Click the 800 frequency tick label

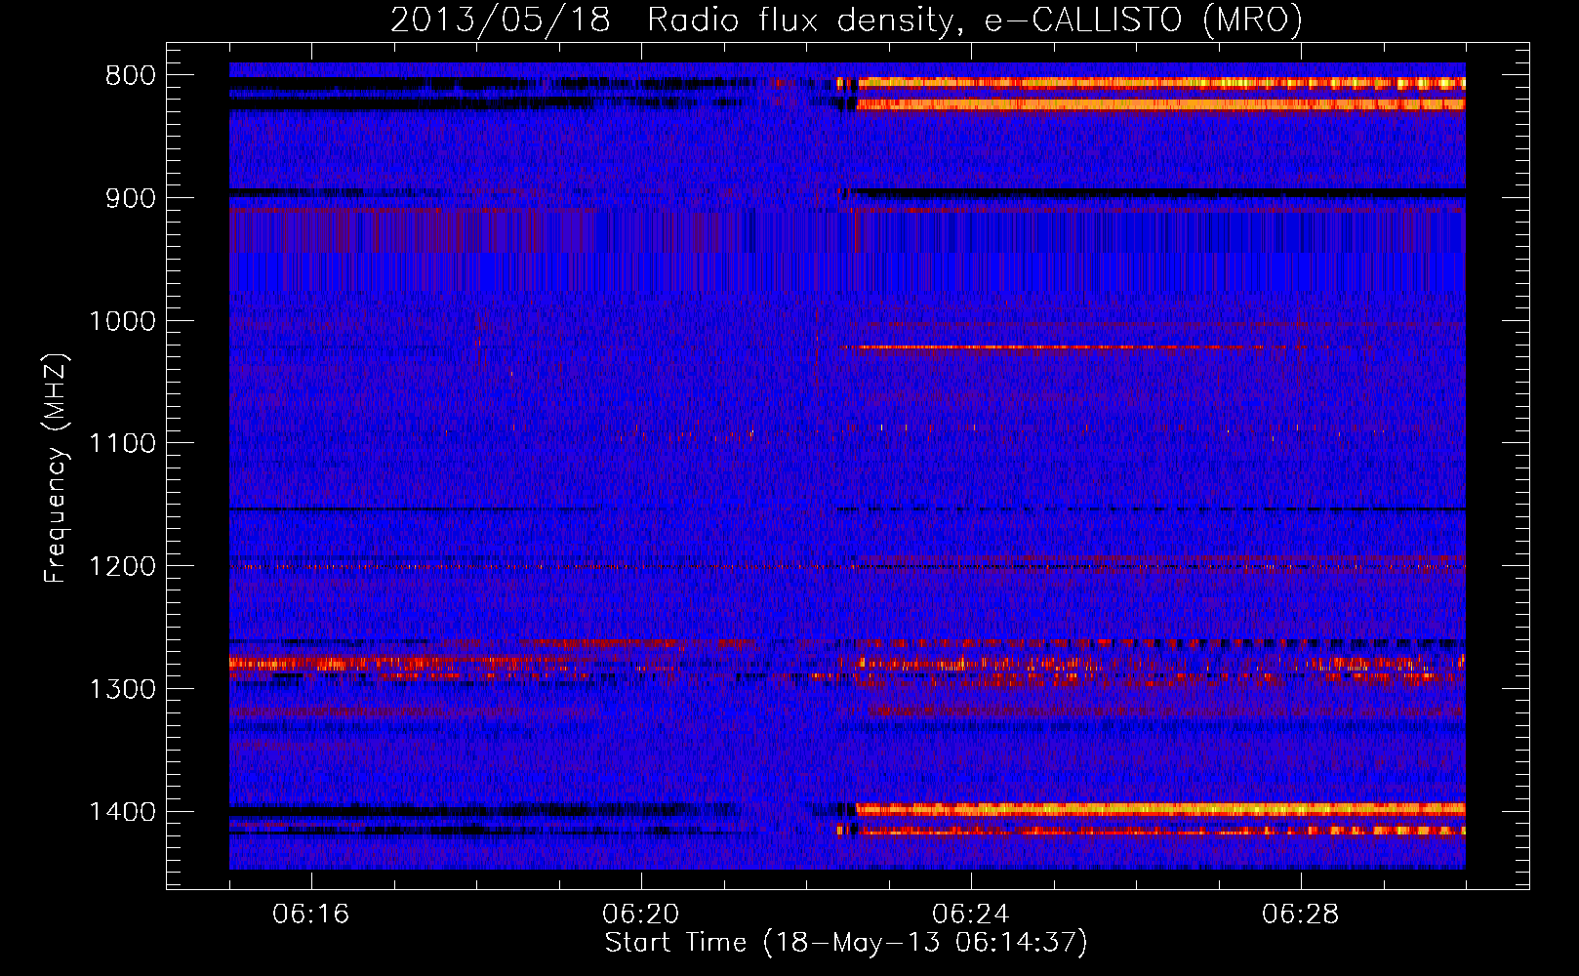tap(131, 76)
